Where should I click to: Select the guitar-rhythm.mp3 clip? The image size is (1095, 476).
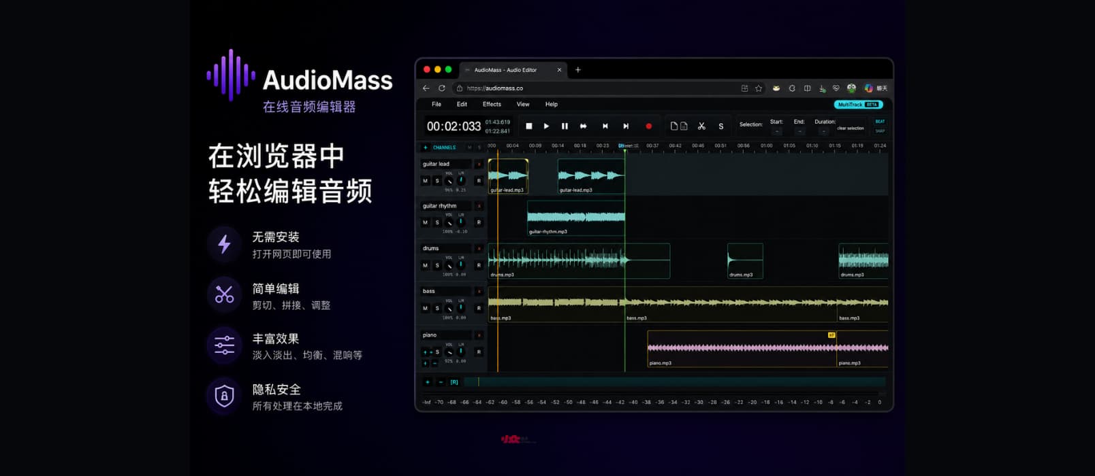(576, 218)
